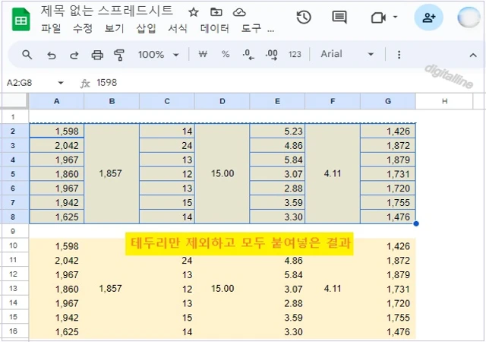Open the 파일 menu
Image resolution: width=486 pixels, height=342 pixels.
click(x=51, y=29)
